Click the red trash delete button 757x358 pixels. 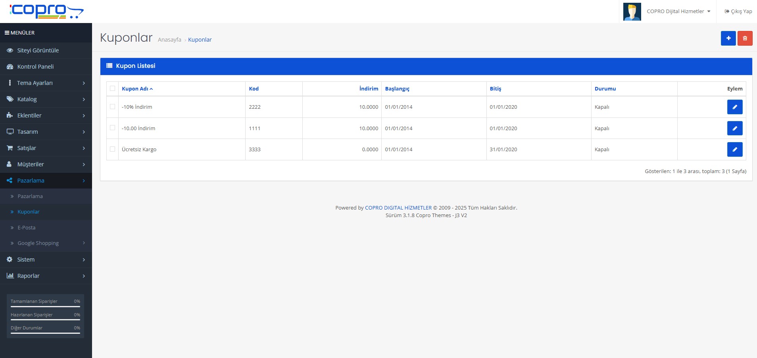745,38
